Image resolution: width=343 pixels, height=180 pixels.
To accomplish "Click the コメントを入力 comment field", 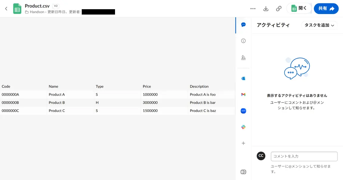I will tap(304, 156).
